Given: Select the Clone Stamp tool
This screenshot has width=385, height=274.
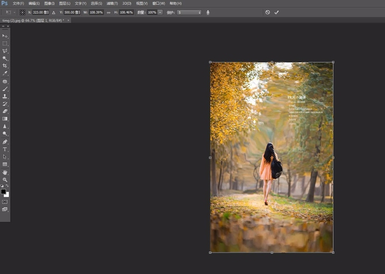Looking at the screenshot, I should pos(5,96).
